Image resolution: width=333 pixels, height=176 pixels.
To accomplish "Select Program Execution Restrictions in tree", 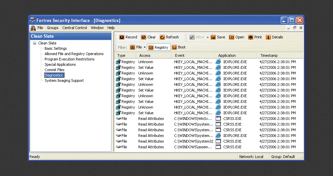I will coord(69,59).
